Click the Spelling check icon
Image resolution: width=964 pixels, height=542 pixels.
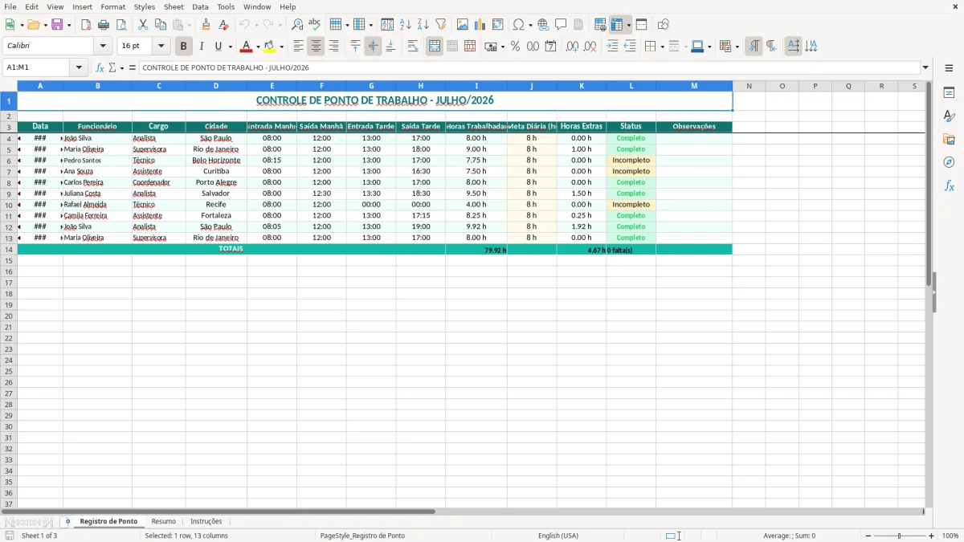point(315,25)
